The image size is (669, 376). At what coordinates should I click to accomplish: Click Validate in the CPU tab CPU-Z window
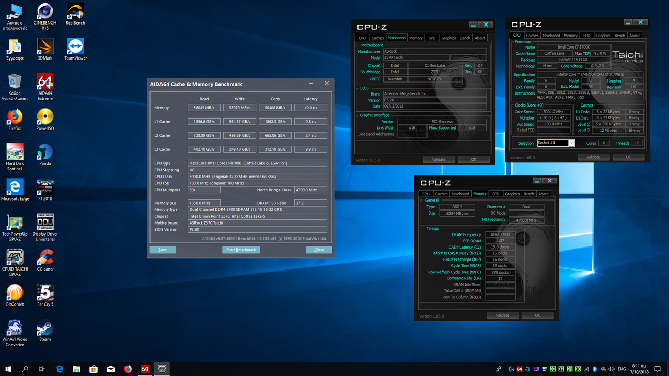(593, 157)
